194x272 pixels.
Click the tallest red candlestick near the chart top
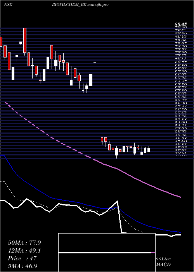pos(25,40)
